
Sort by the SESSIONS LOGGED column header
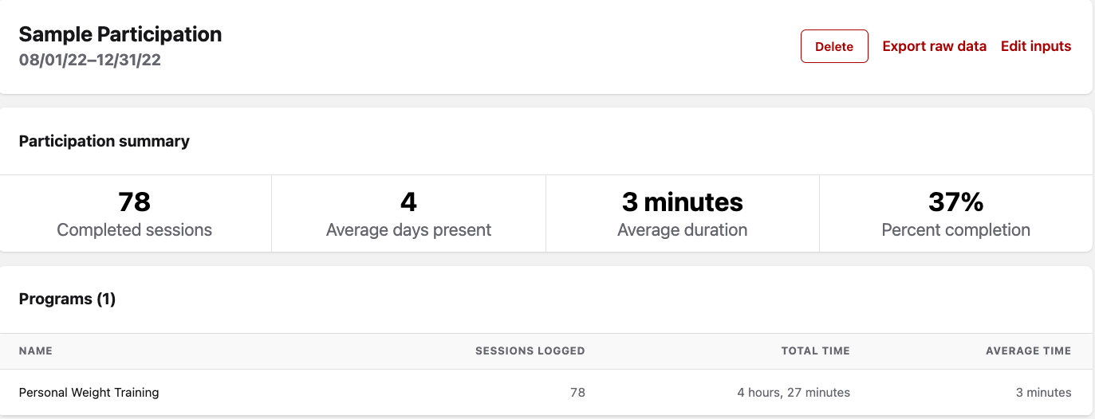(530, 350)
